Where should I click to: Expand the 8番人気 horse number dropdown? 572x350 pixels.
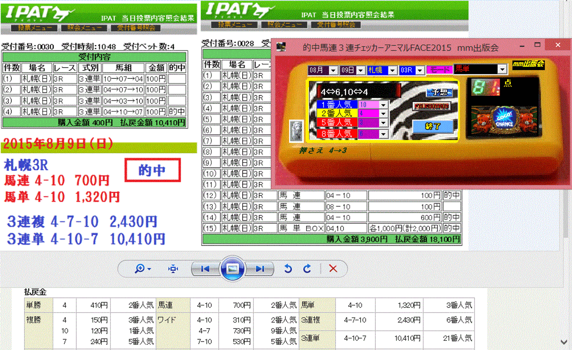click(x=383, y=134)
